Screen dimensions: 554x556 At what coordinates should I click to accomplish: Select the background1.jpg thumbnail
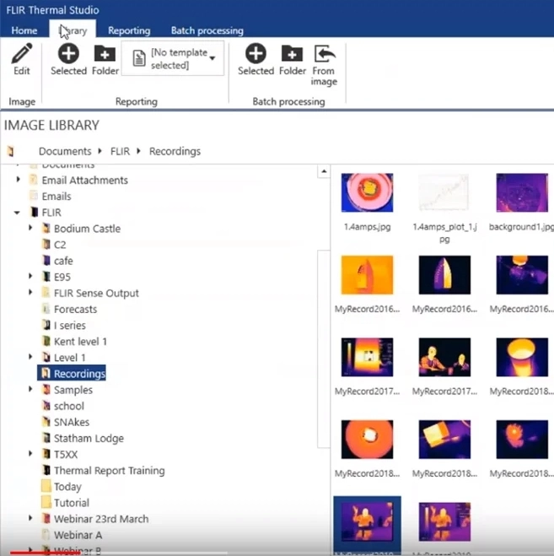[522, 192]
